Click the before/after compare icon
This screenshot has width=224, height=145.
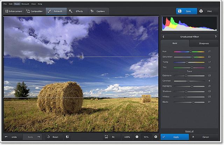pyautogui.click(x=67, y=137)
